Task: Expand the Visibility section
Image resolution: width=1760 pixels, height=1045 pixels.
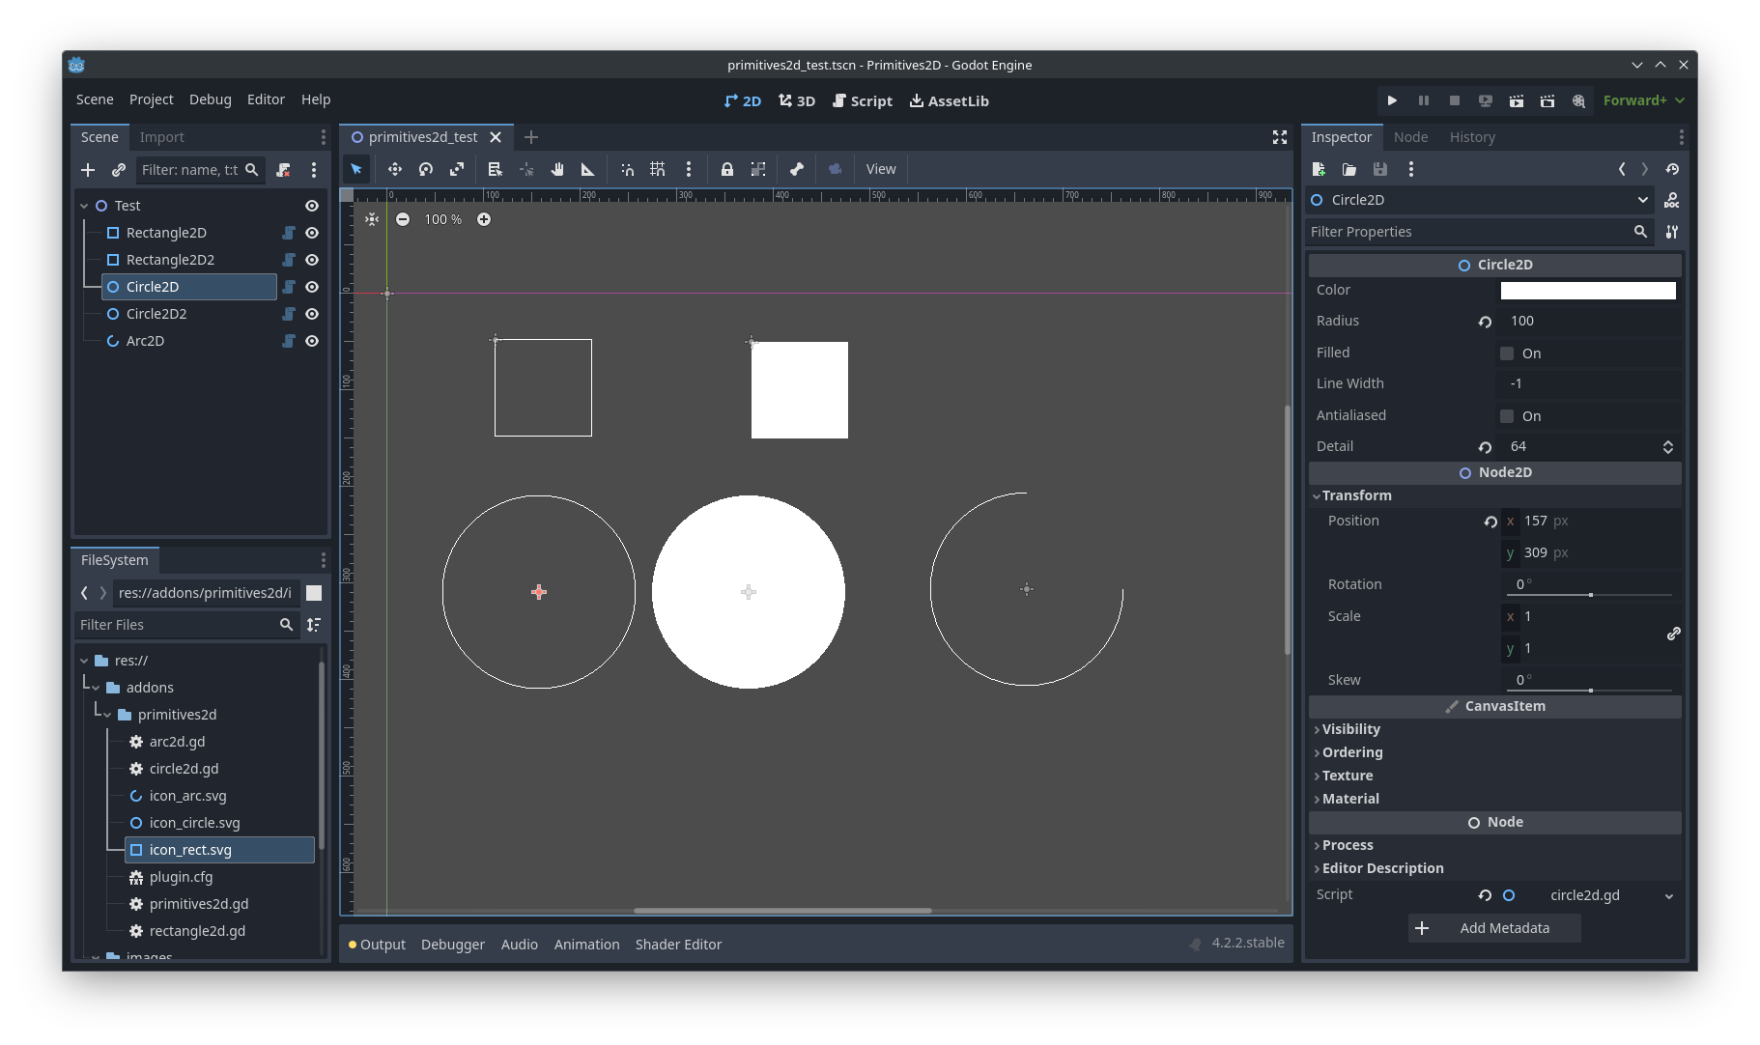Action: [1350, 729]
